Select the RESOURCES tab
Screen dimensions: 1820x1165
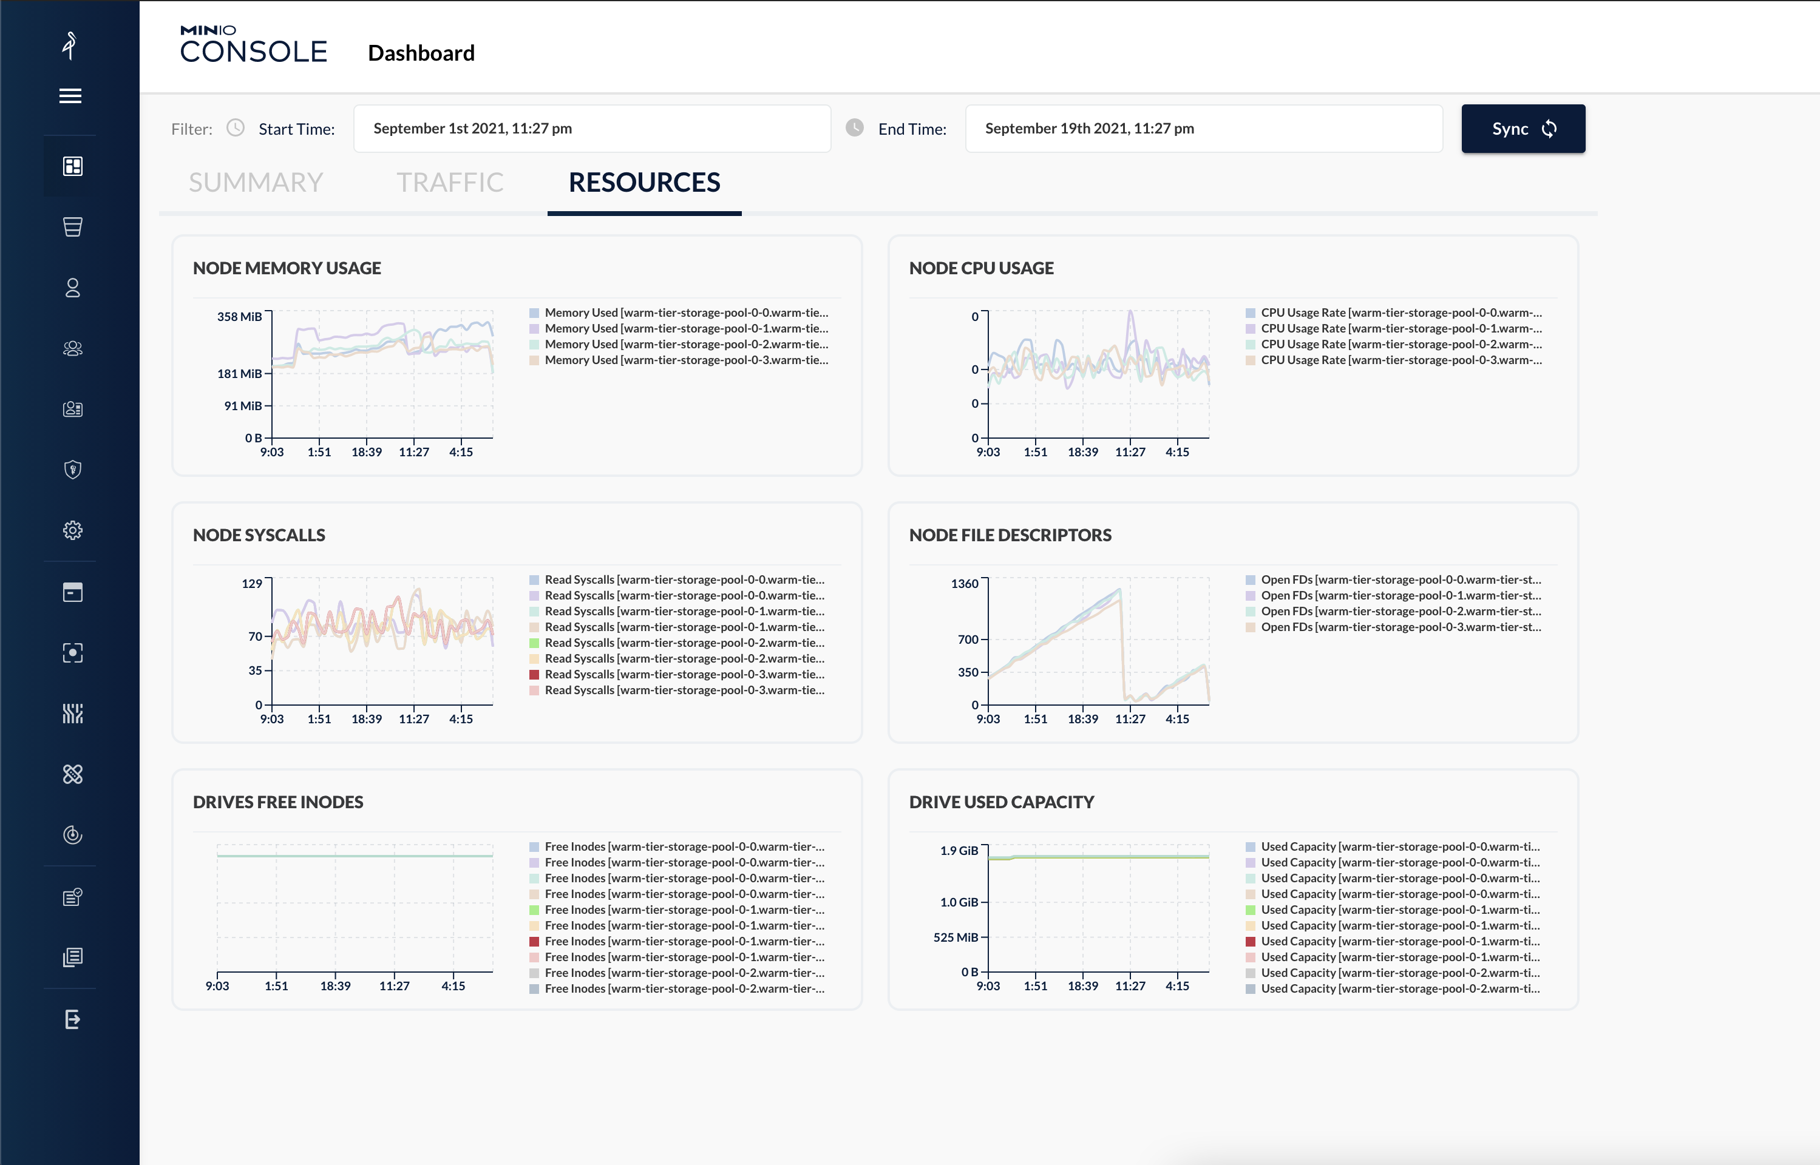pyautogui.click(x=644, y=182)
